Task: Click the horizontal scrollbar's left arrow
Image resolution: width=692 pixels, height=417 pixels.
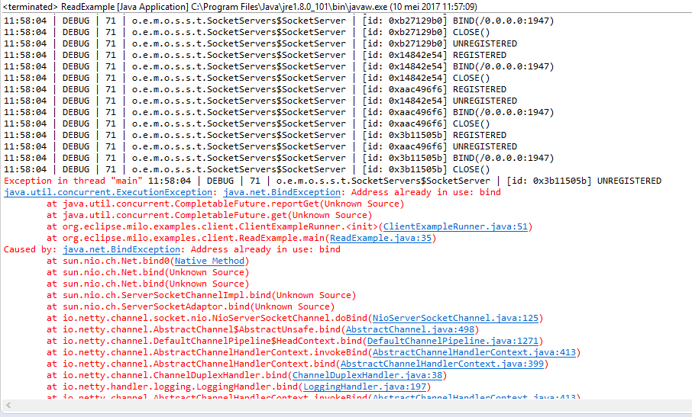Action: point(8,406)
